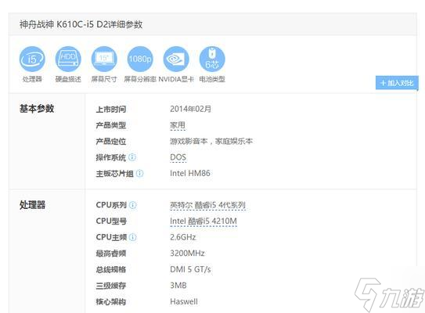Select the CPU系列 label

click(111, 205)
